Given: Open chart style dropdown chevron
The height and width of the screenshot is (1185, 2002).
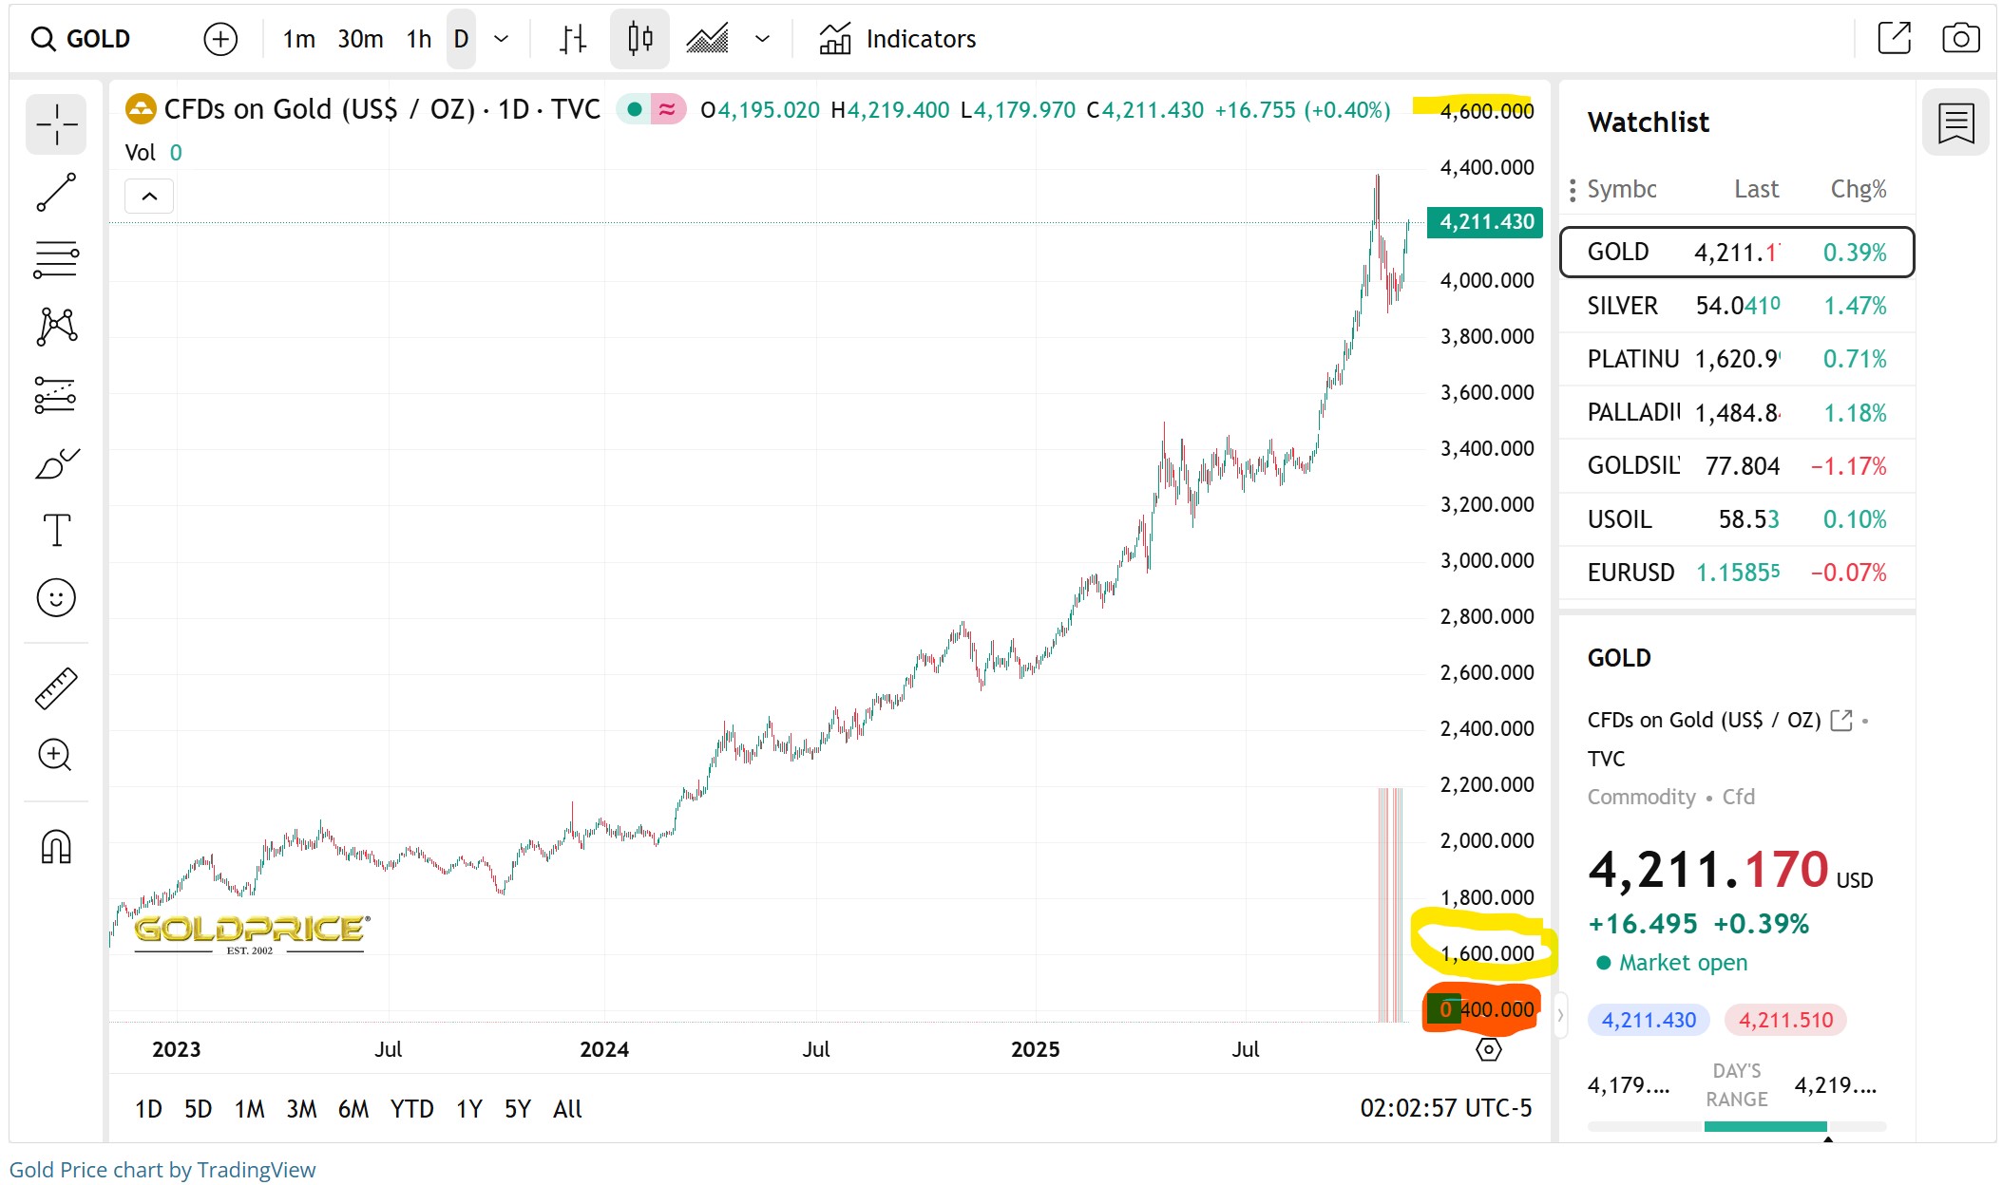Looking at the screenshot, I should click(x=762, y=39).
